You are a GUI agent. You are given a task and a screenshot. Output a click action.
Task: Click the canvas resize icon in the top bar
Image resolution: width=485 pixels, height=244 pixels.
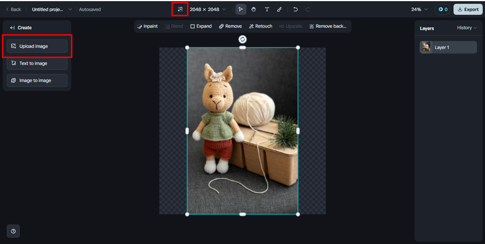pyautogui.click(x=180, y=9)
